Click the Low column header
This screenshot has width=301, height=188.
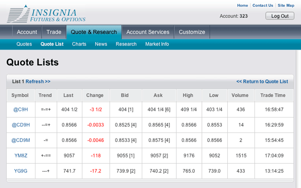tap(215, 95)
